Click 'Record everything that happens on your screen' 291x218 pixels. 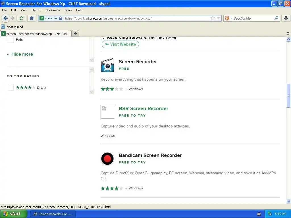tap(144, 79)
